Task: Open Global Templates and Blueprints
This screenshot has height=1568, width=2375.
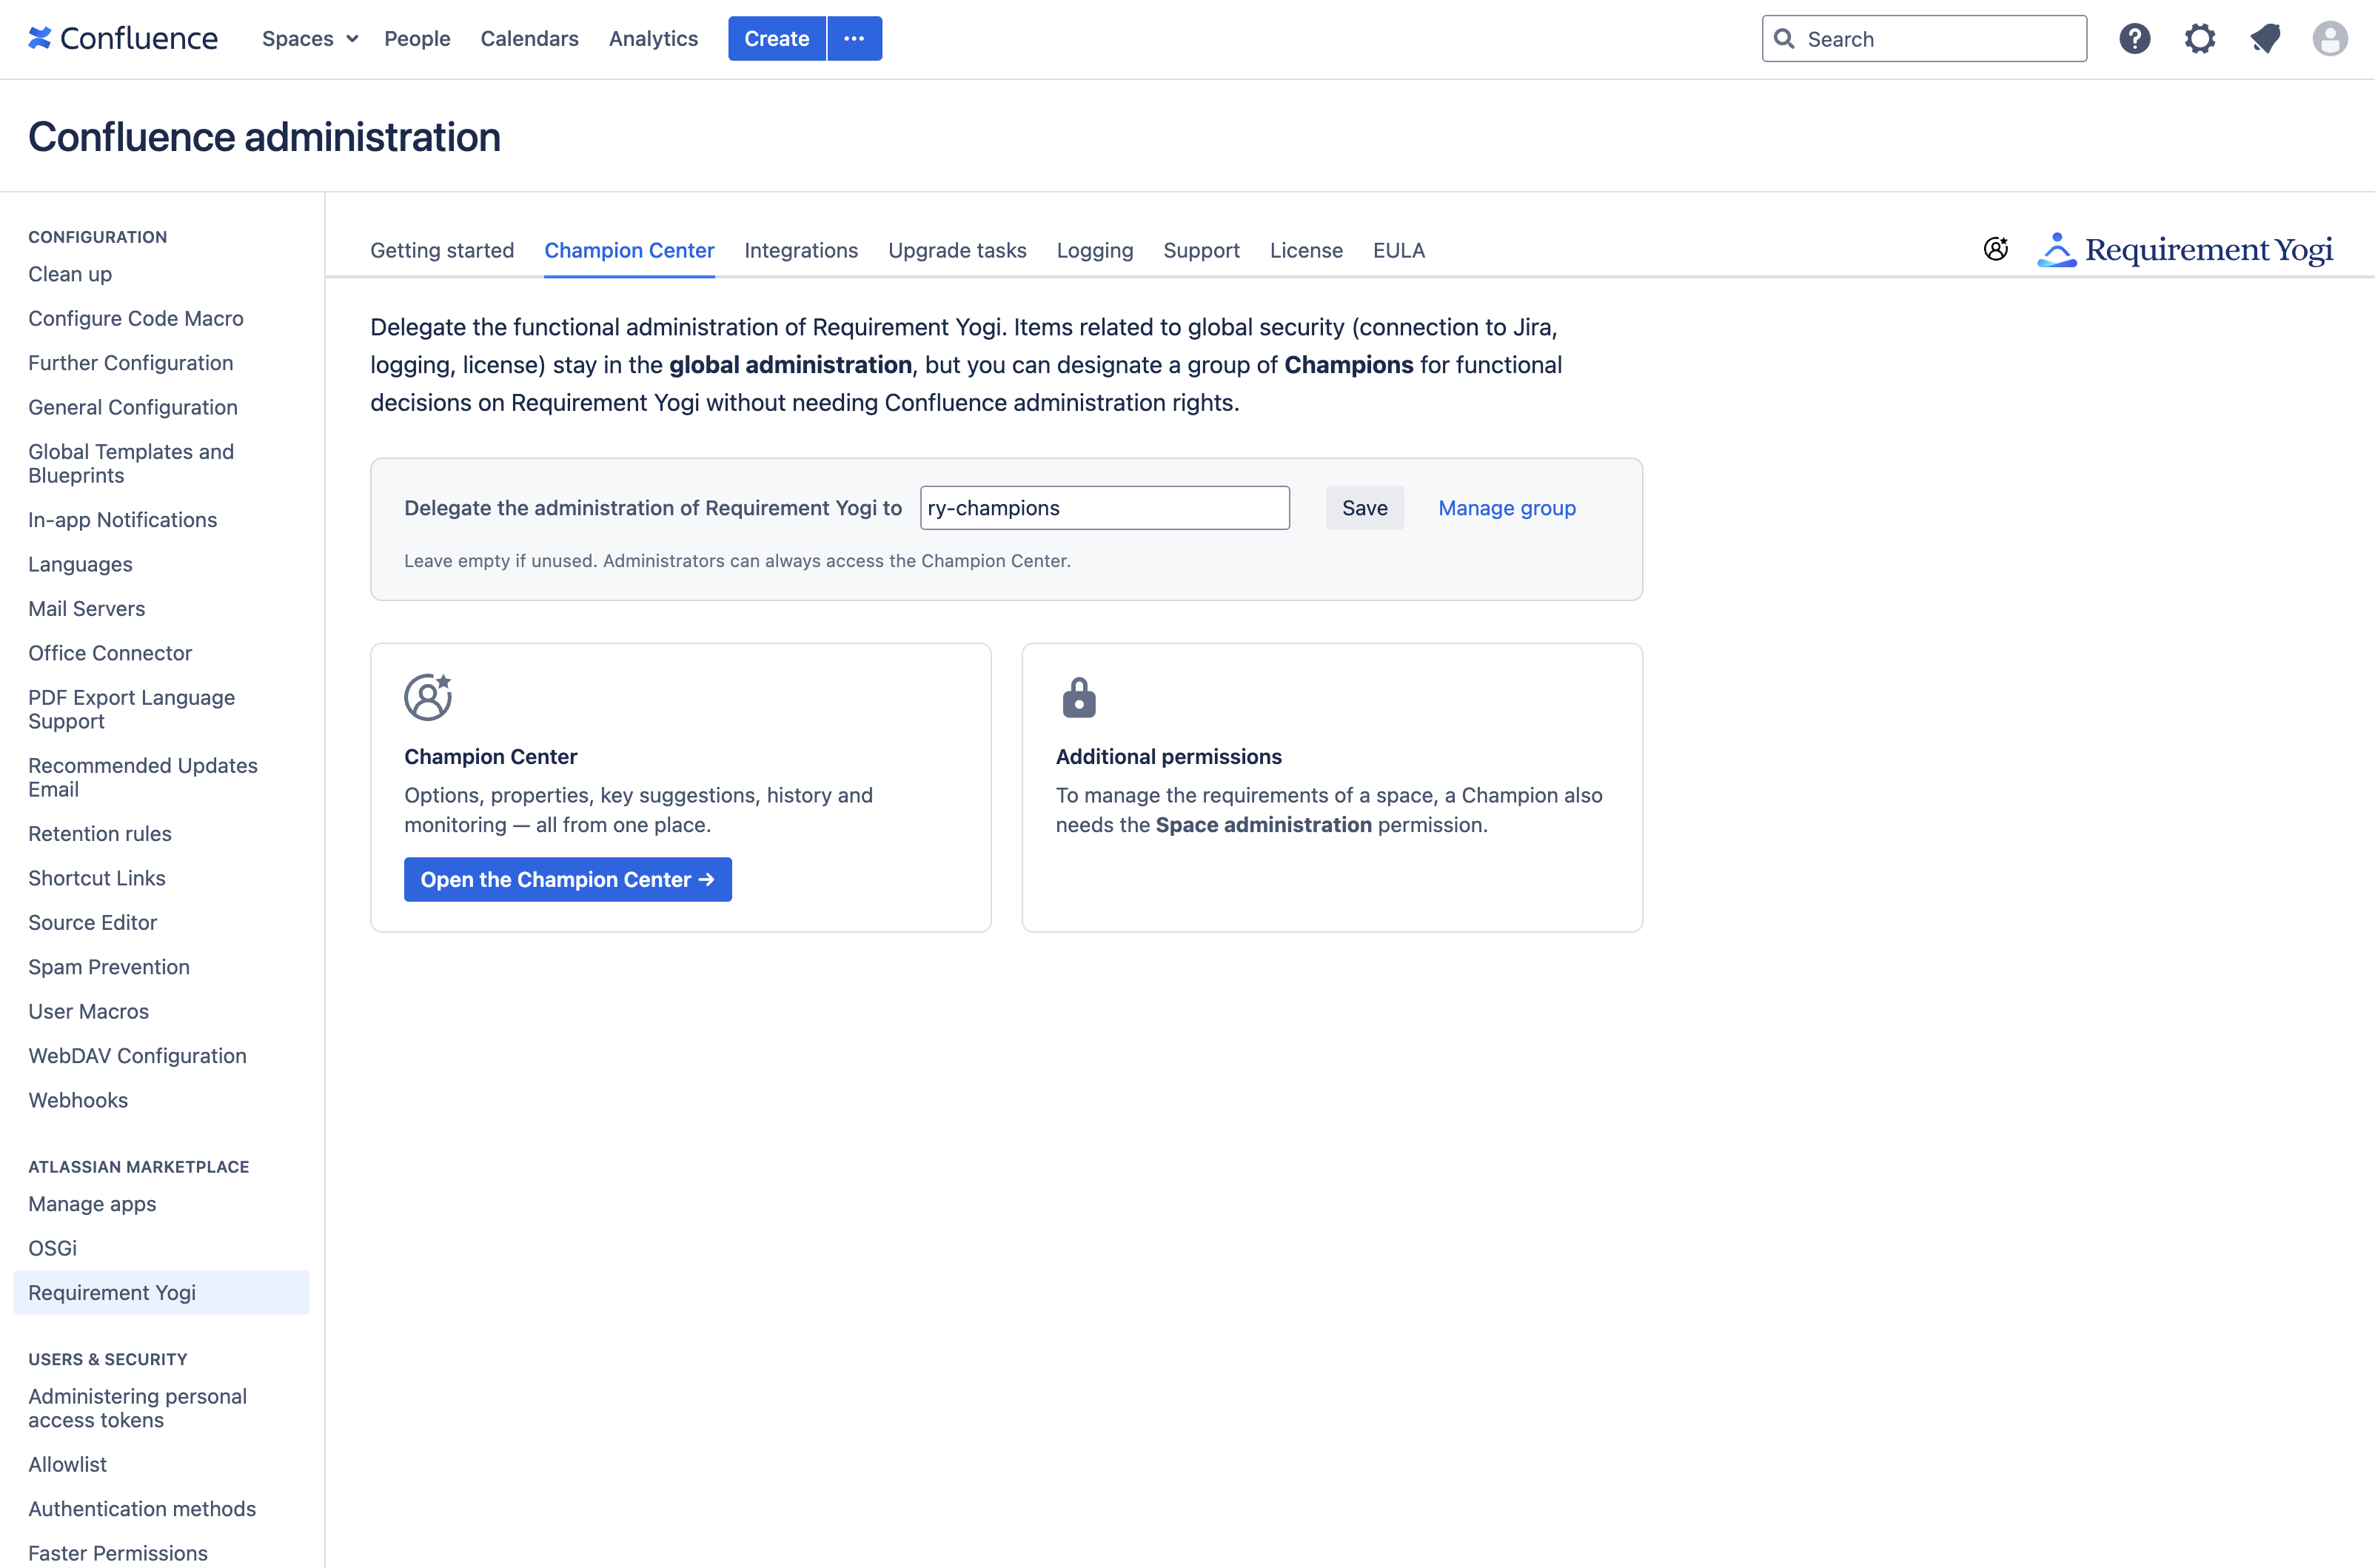Action: coord(131,463)
